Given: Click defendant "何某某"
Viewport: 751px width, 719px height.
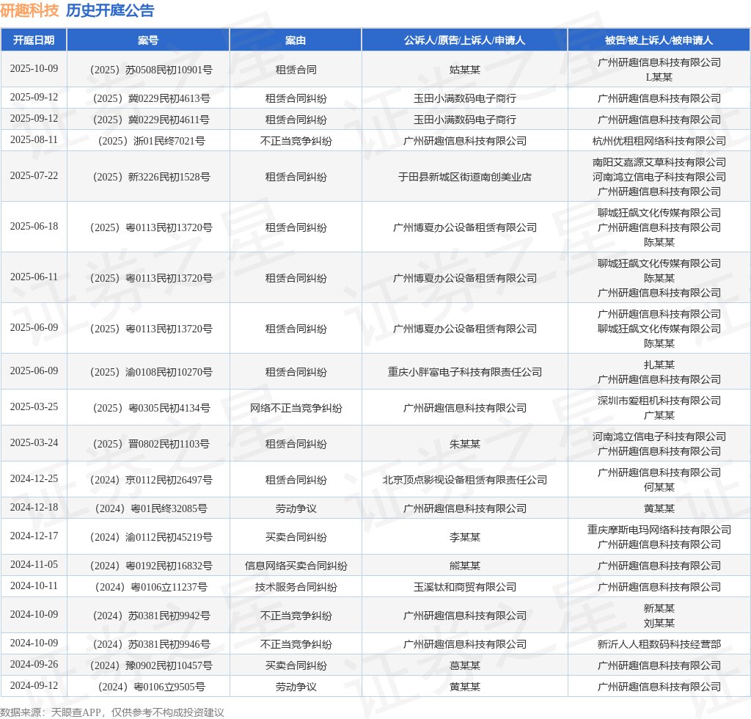Looking at the screenshot, I should coord(659,487).
